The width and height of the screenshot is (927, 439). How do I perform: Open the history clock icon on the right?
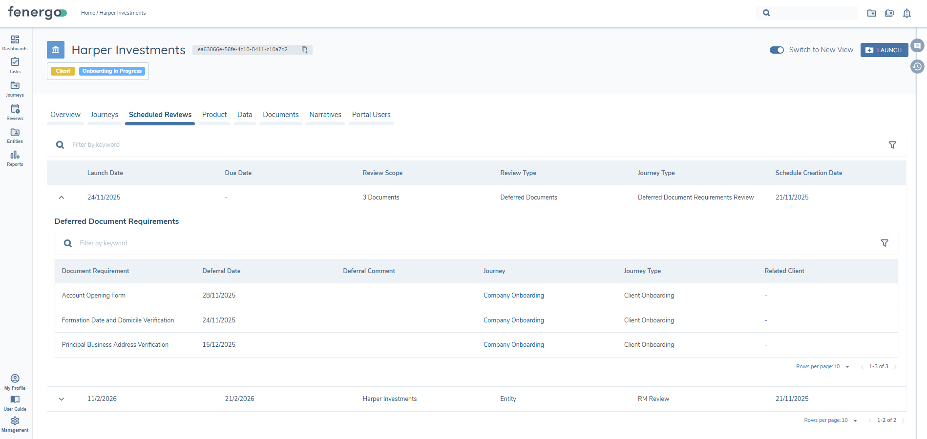917,67
